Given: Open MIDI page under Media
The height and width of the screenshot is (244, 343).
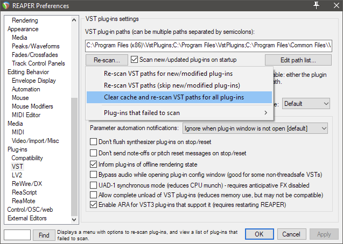Looking at the screenshot, I should coord(18,132).
